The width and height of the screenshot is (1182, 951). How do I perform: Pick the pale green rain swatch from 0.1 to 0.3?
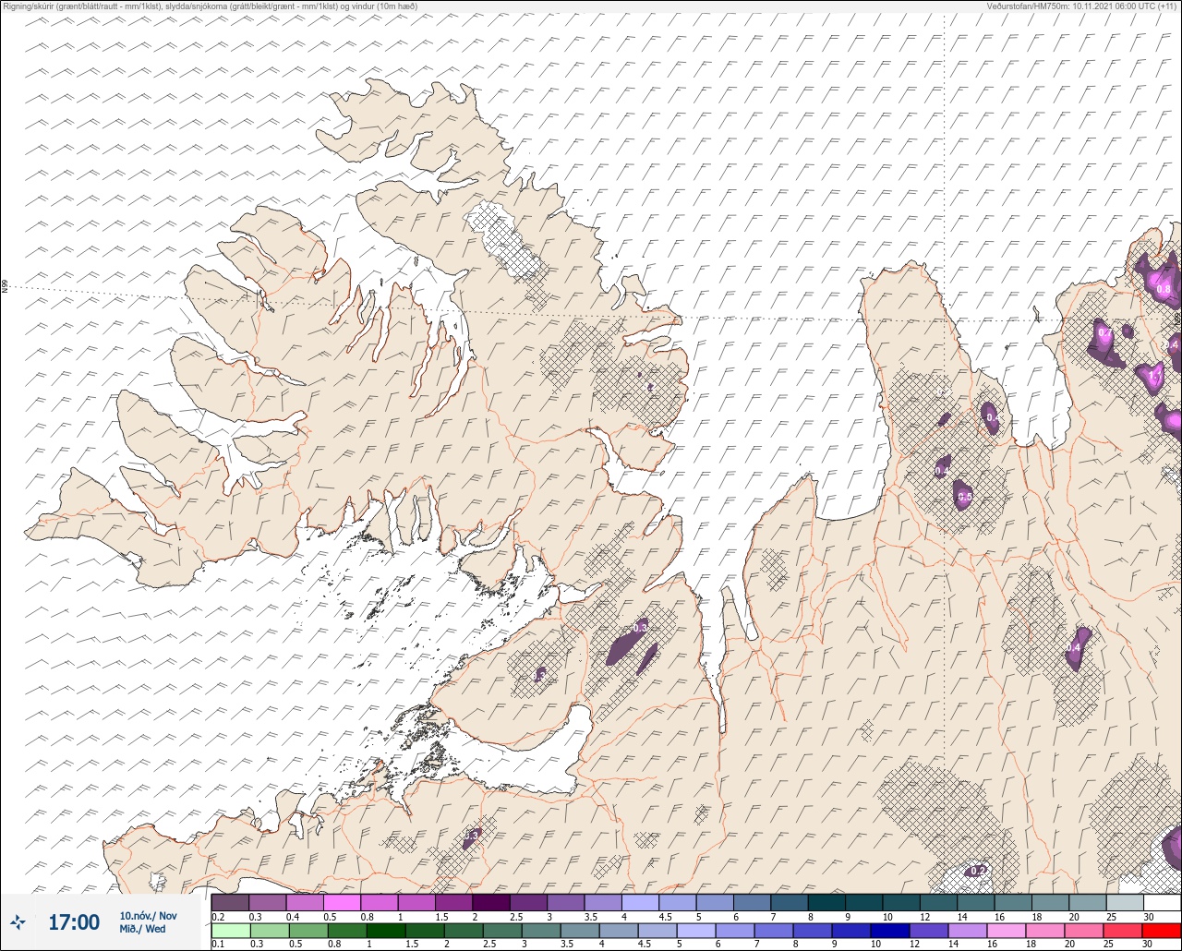[x=230, y=930]
